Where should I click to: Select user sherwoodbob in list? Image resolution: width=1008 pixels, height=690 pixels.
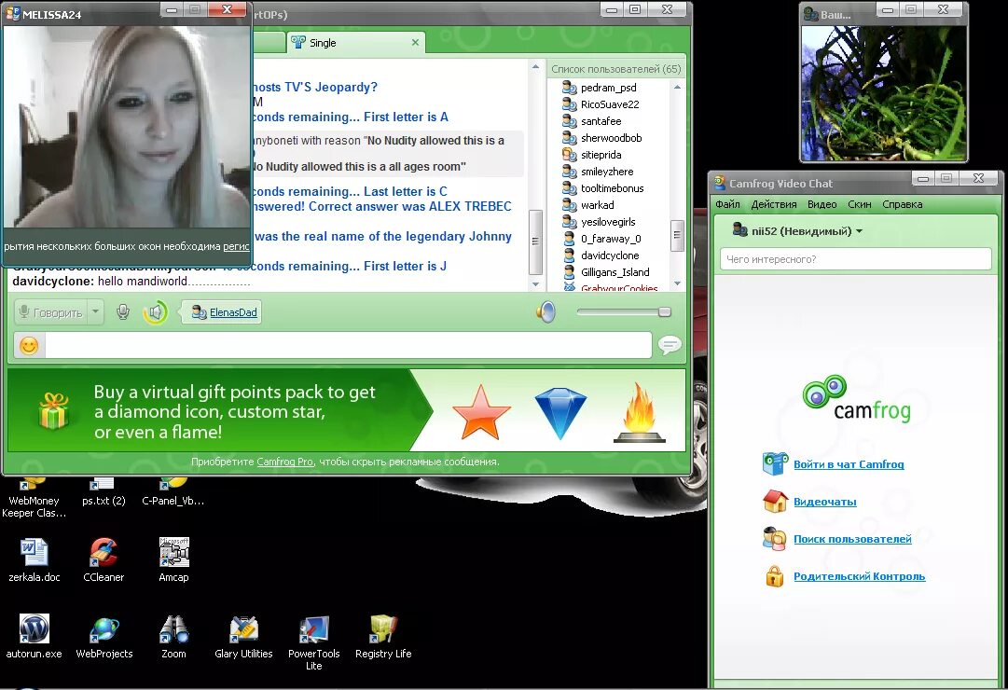coord(611,138)
